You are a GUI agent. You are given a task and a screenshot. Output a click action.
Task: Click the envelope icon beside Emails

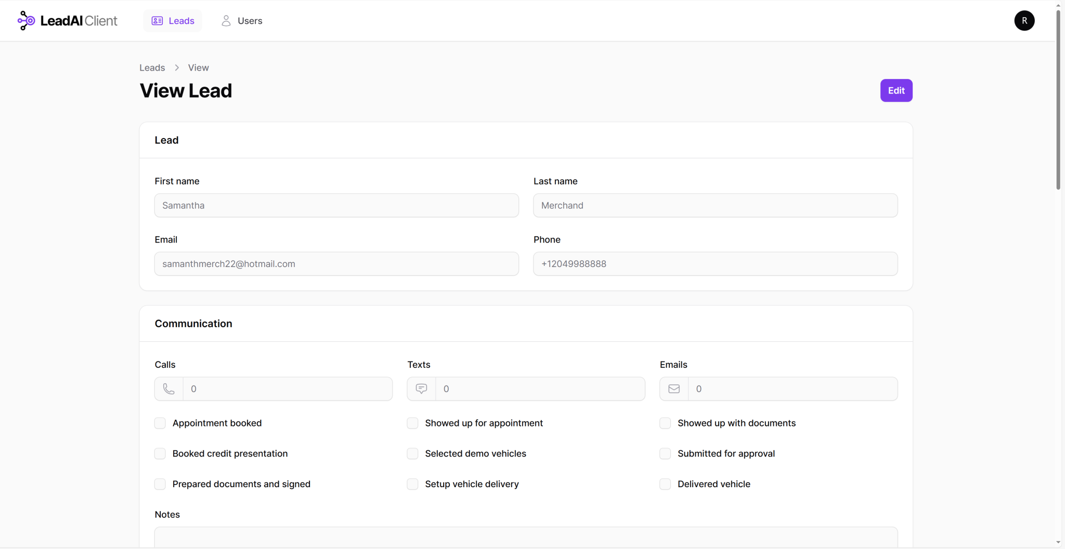pos(674,389)
